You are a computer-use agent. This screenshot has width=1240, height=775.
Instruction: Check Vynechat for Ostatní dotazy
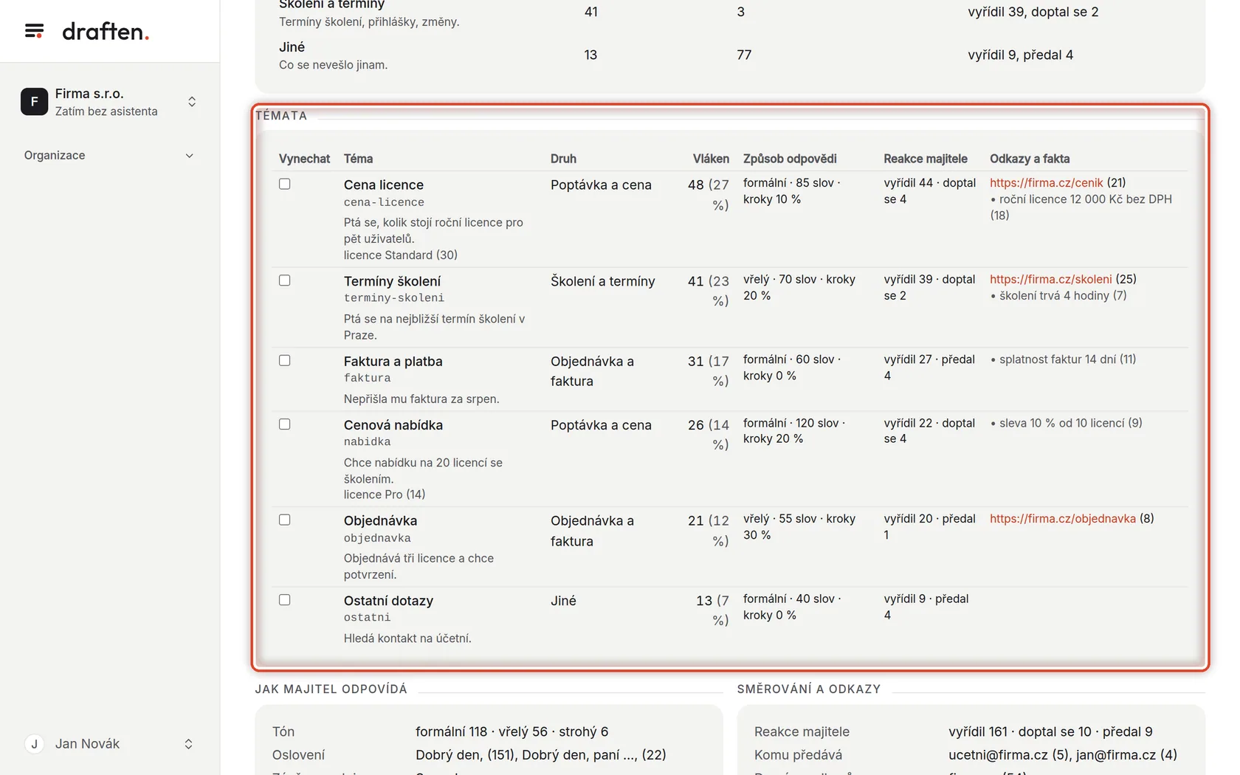[x=285, y=600]
